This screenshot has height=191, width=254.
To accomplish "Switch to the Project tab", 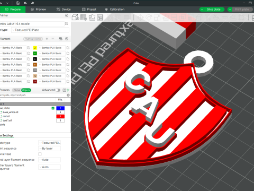I will click(x=89, y=10).
